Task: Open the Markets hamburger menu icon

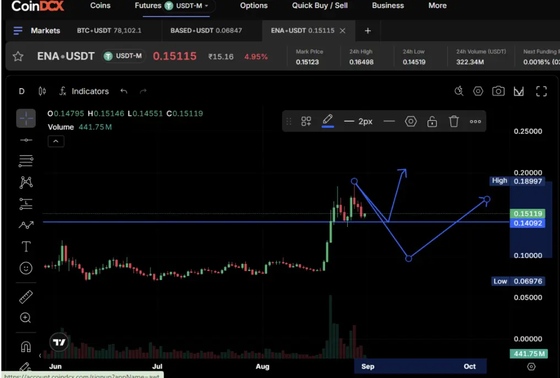Action: (18, 31)
